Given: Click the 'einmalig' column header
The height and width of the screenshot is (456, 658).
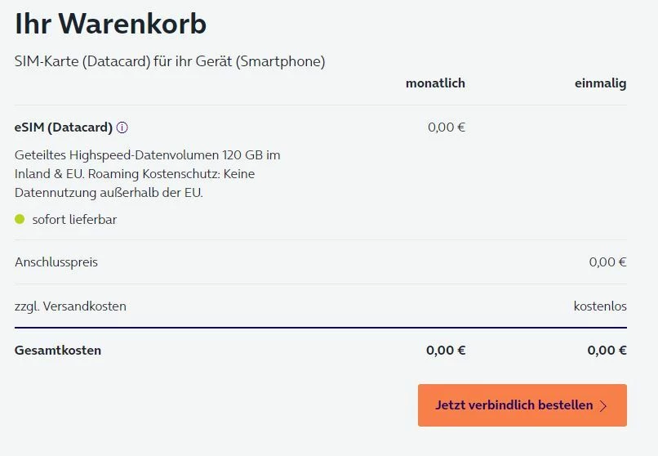Looking at the screenshot, I should (x=600, y=83).
